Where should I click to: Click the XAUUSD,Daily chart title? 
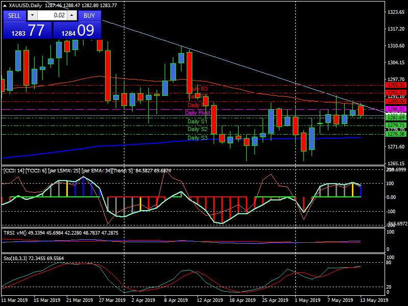coord(25,6)
